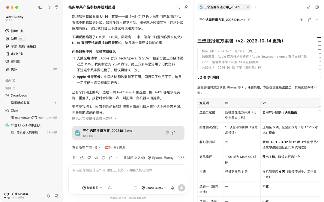324x202 pixels.
Task: Open more options on the file card
Action: tap(180, 133)
